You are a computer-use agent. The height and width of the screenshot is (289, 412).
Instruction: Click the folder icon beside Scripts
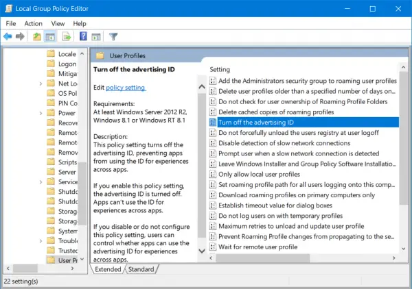(x=51, y=162)
